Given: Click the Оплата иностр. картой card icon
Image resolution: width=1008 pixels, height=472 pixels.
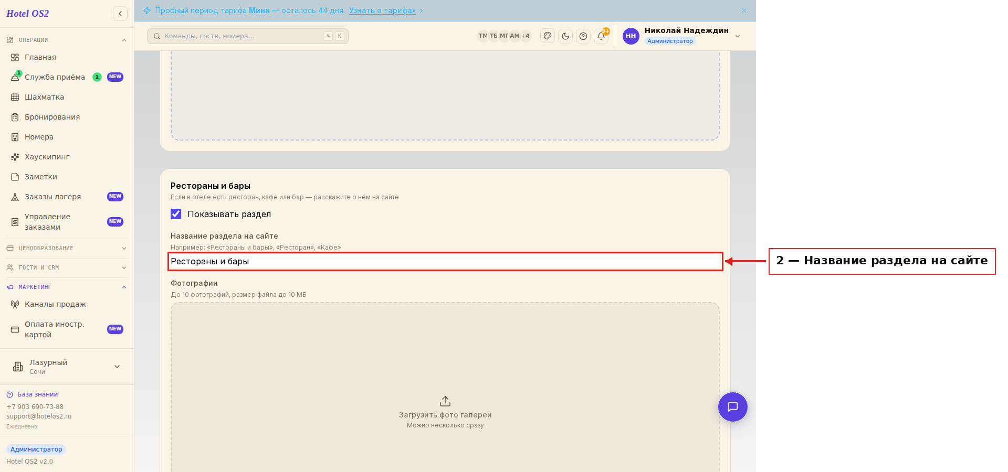Looking at the screenshot, I should tap(15, 329).
